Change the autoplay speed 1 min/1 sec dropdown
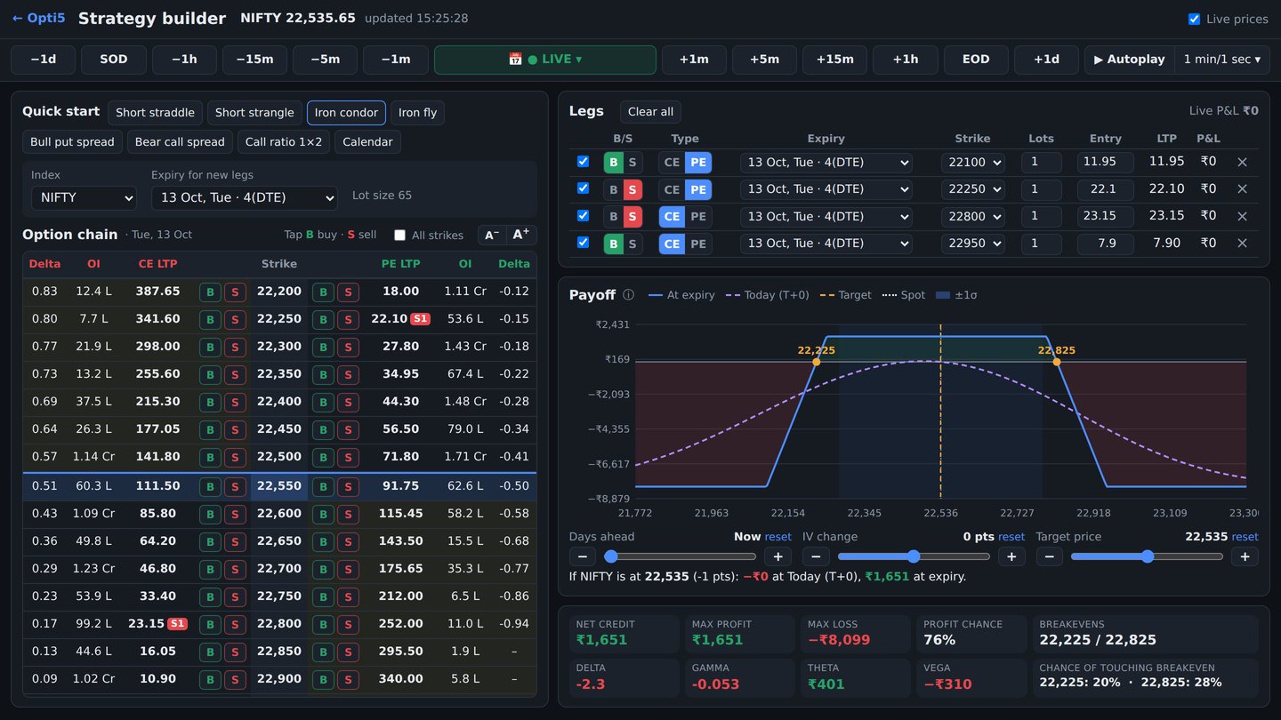 point(1222,60)
